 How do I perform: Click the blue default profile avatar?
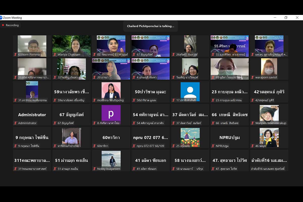pyautogui.click(x=190, y=91)
